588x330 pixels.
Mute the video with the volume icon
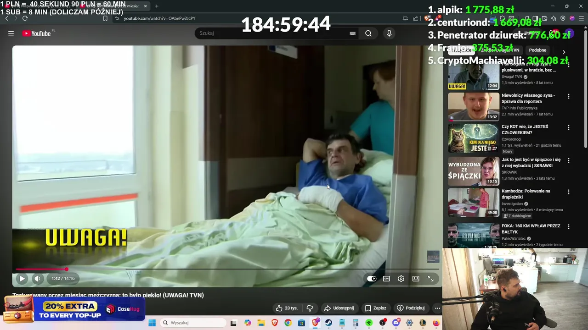[x=37, y=278]
